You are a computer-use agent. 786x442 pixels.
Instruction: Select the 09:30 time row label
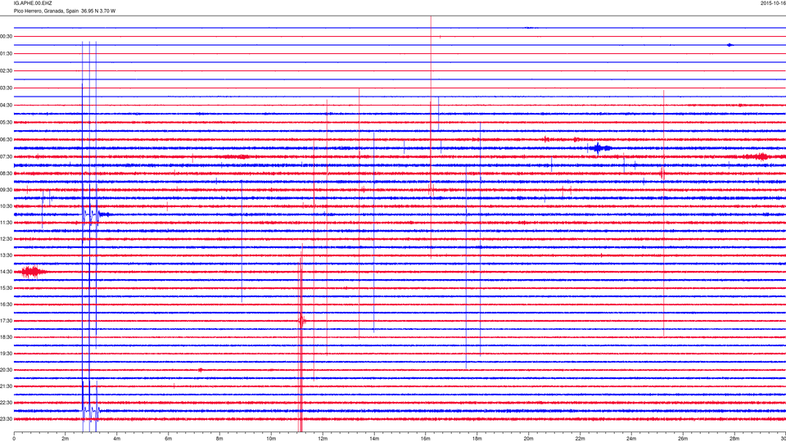pyautogui.click(x=6, y=190)
